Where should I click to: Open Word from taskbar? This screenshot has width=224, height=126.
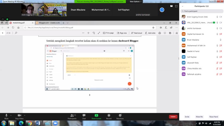click(x=38, y=123)
